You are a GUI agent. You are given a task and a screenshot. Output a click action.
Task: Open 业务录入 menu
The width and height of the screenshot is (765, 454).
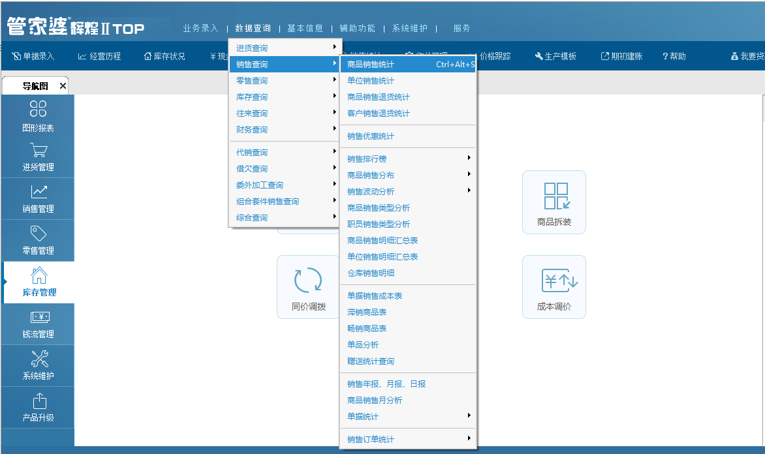(x=200, y=28)
